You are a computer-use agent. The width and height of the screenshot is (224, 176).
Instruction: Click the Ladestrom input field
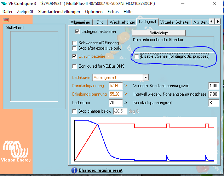tap(116, 103)
